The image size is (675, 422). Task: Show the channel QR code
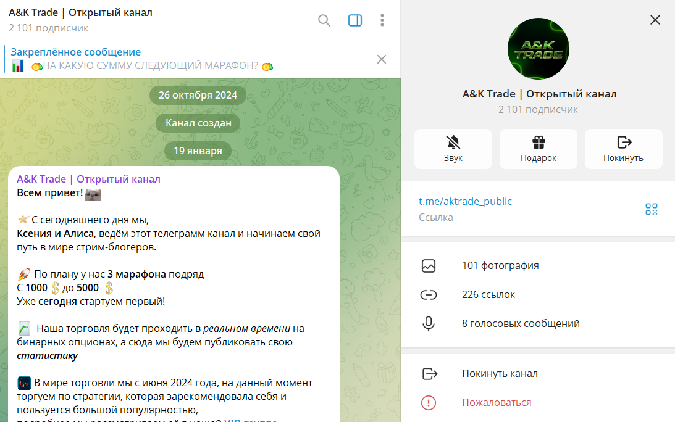point(651,209)
